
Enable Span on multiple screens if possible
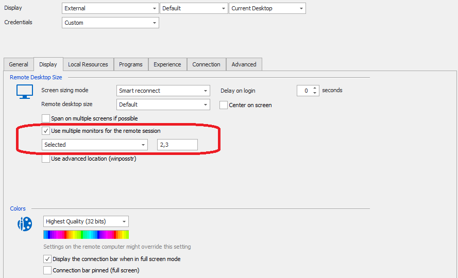coord(45,118)
